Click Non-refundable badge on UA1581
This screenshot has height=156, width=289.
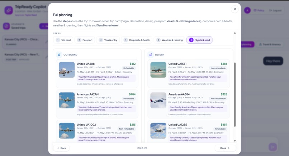coord(218,68)
